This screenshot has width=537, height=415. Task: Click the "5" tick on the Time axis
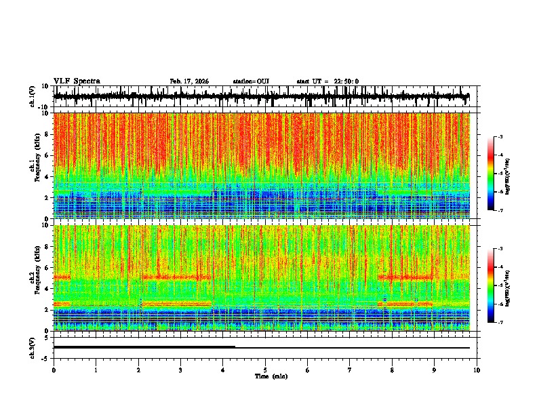click(x=265, y=370)
